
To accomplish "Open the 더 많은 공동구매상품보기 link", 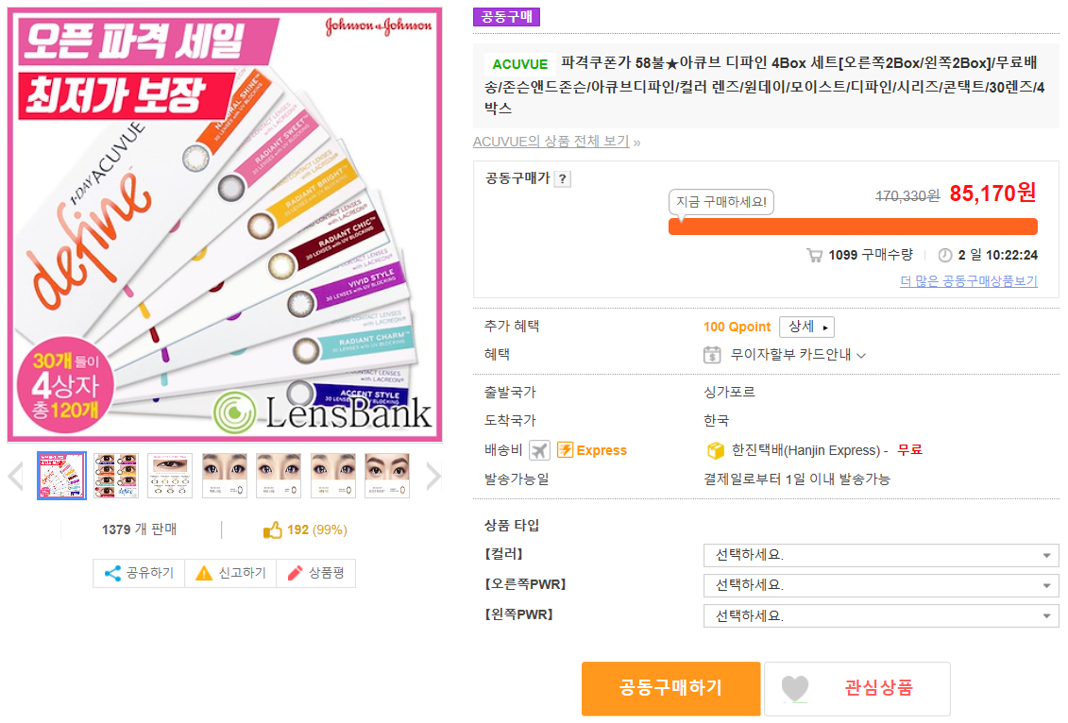I will [969, 281].
